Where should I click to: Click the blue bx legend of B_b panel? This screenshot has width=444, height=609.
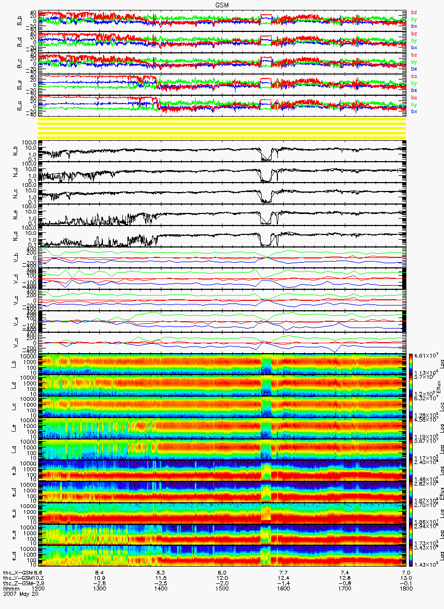coord(414,26)
